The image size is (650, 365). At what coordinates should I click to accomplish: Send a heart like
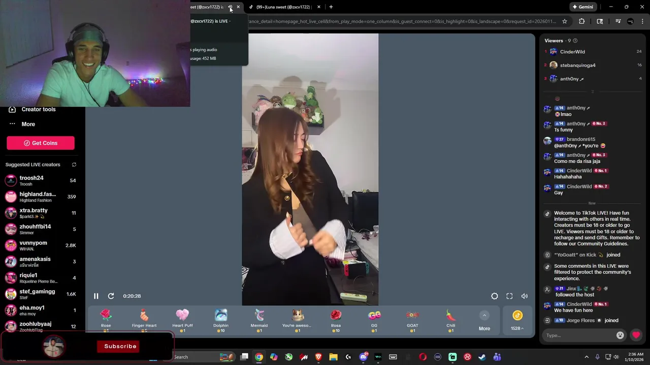point(636,335)
